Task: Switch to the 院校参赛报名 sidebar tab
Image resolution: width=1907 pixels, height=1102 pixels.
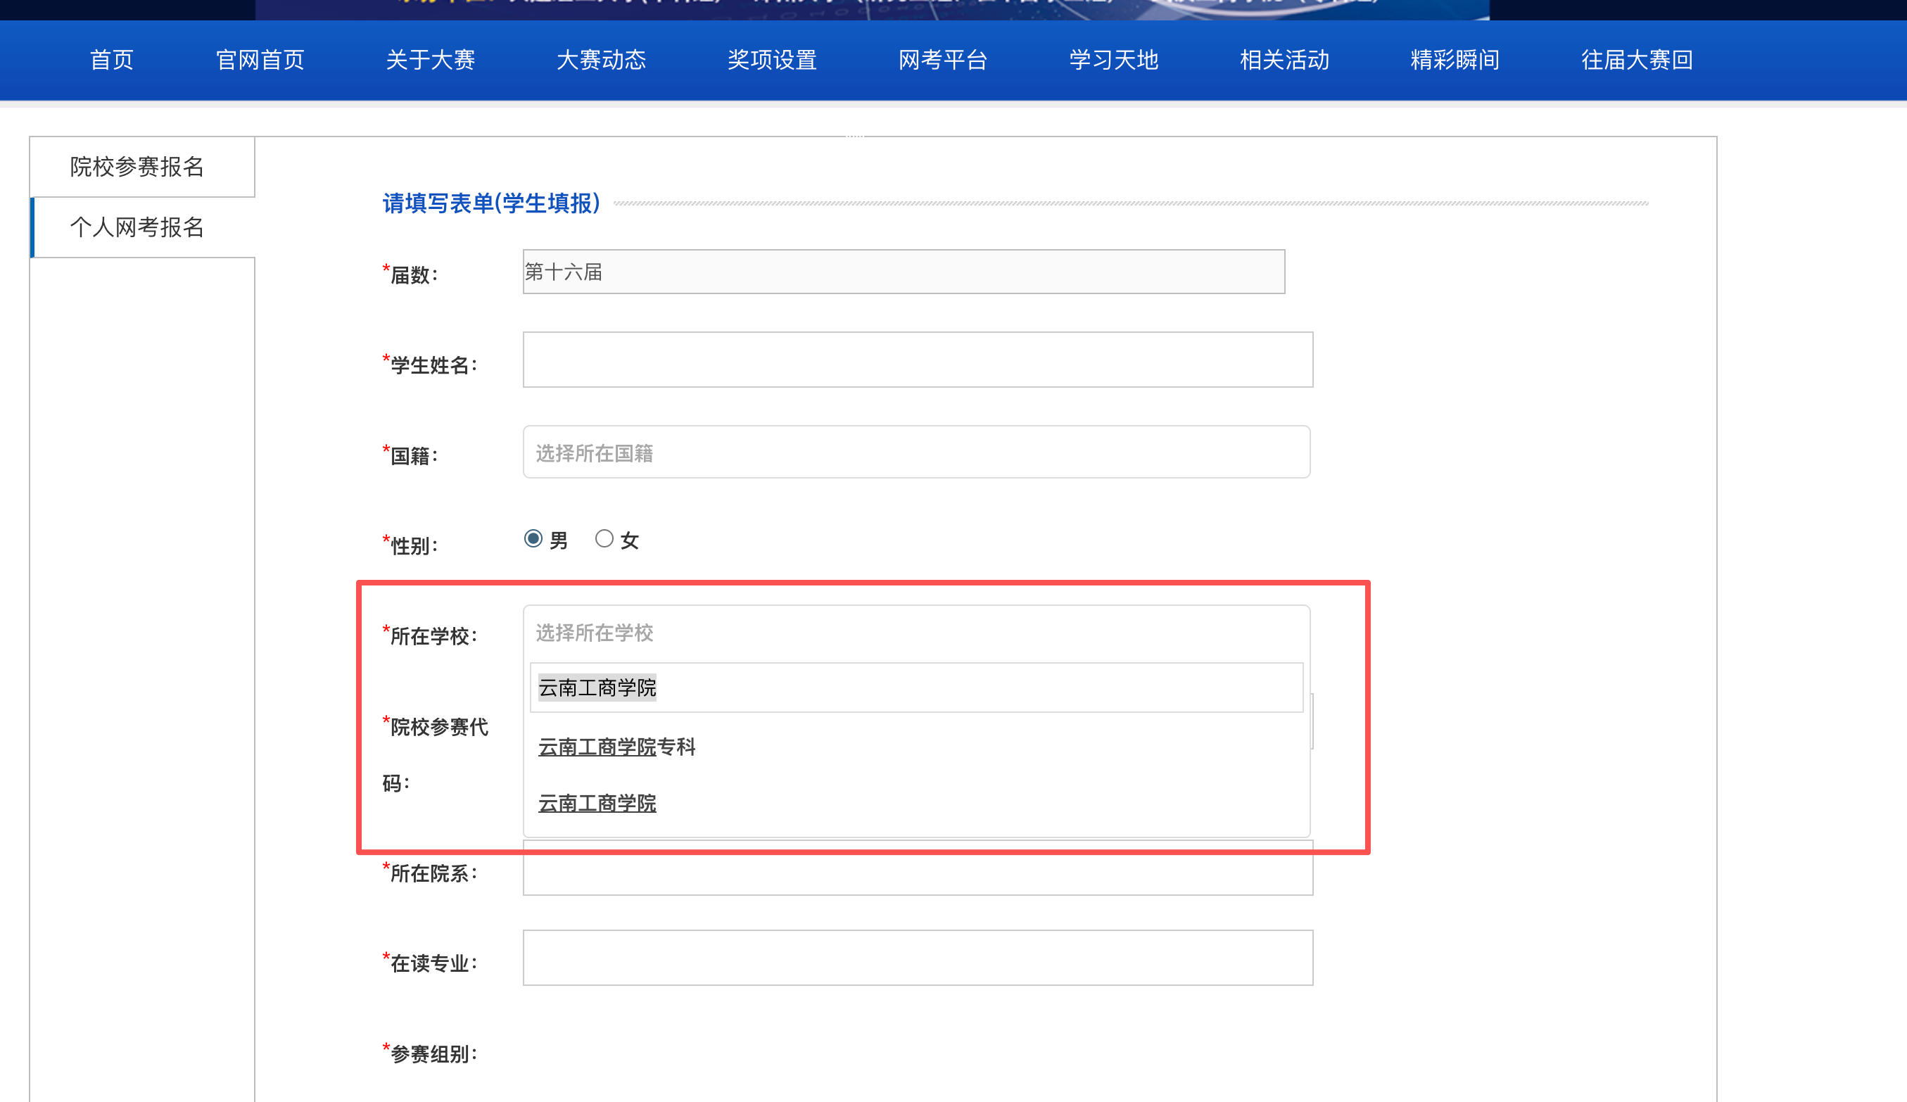Action: 137,167
